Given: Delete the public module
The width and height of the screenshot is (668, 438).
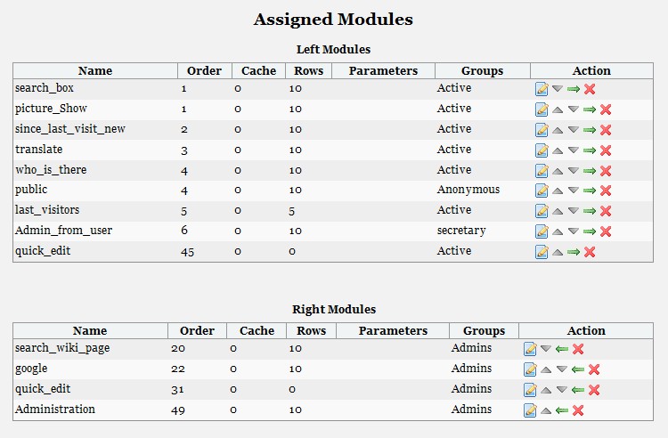Looking at the screenshot, I should point(606,191).
